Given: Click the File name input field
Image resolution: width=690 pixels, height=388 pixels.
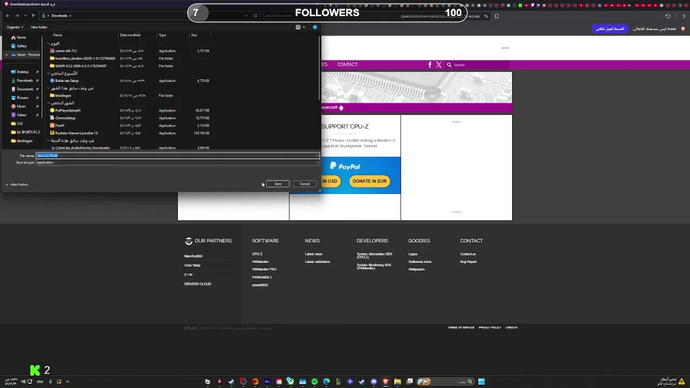Looking at the screenshot, I should pos(177,156).
